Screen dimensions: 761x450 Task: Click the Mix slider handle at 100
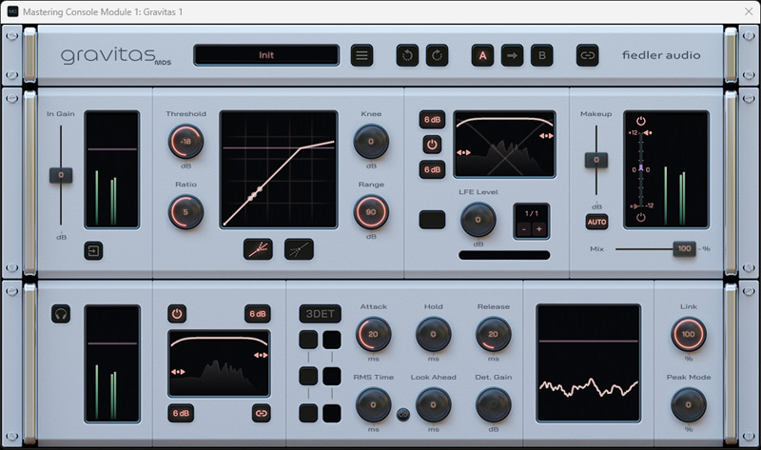pyautogui.click(x=684, y=248)
